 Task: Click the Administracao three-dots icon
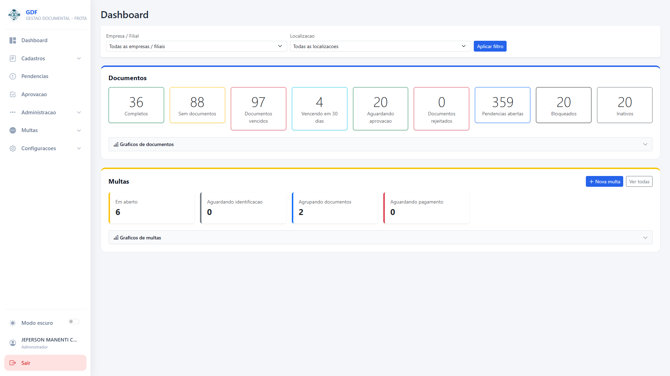pyautogui.click(x=13, y=113)
